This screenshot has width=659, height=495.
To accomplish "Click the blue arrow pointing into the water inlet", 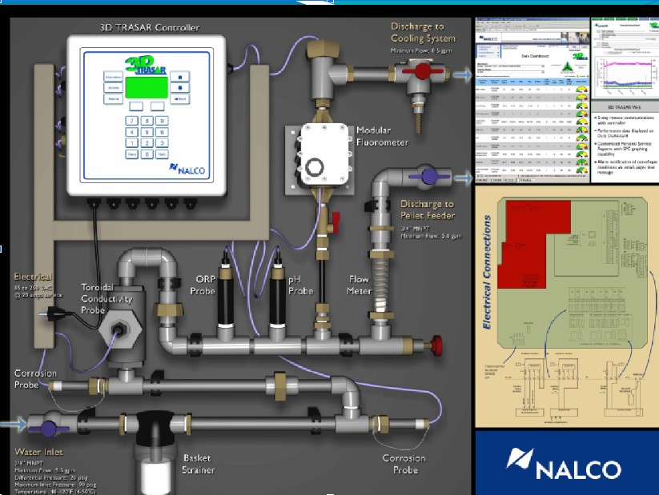I will pos(13,424).
